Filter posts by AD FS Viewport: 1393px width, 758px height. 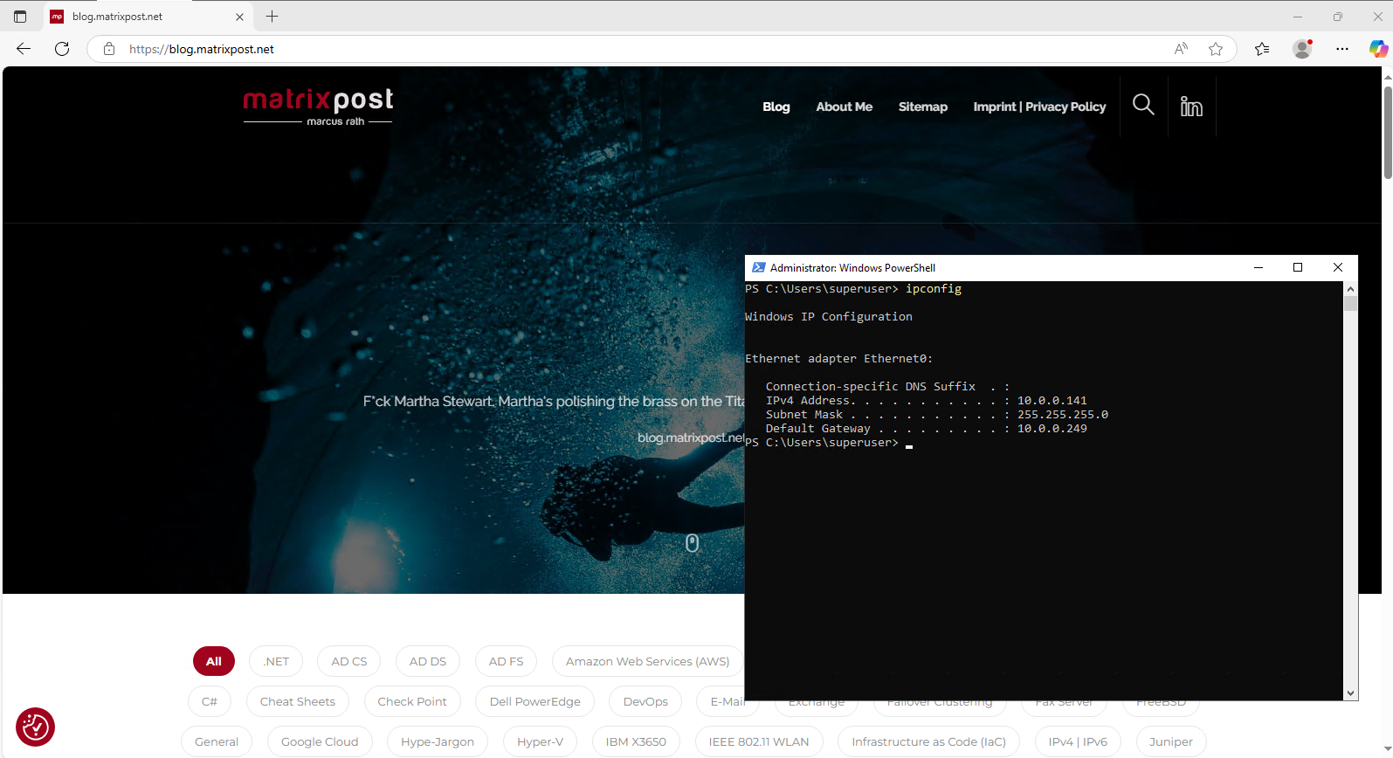point(507,661)
